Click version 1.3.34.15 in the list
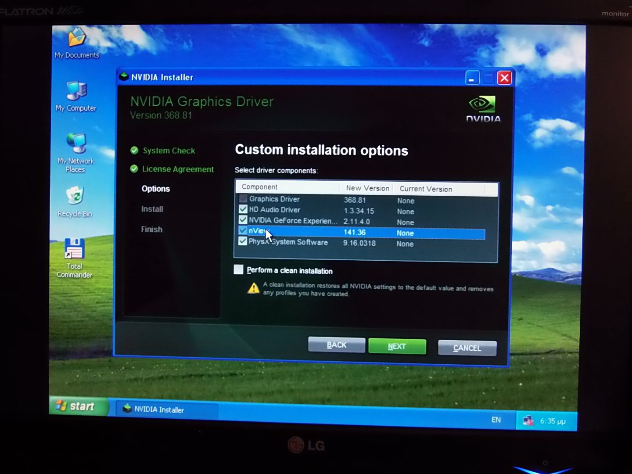 (x=359, y=211)
